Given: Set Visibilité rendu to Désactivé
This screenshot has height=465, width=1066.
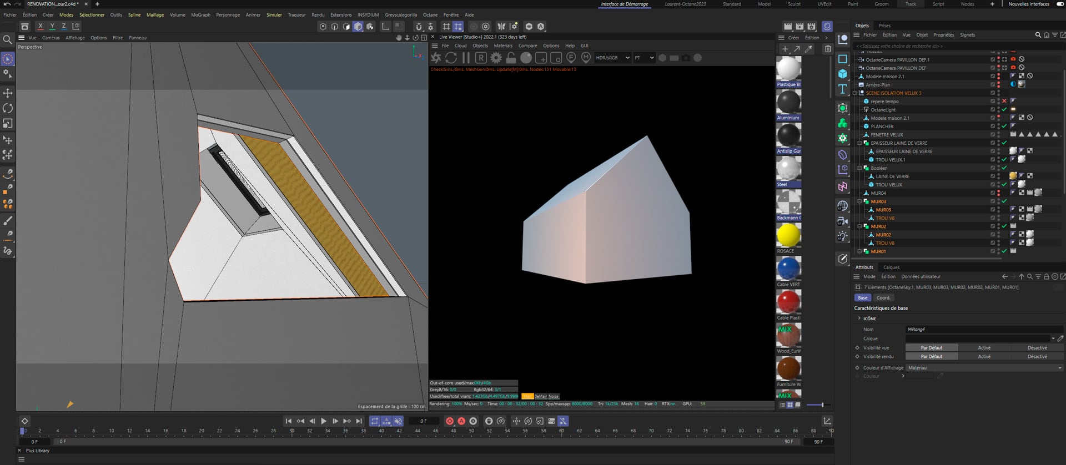Looking at the screenshot, I should [1037, 356].
